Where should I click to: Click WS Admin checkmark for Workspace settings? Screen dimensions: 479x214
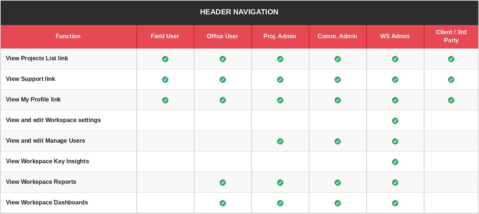pyautogui.click(x=395, y=121)
